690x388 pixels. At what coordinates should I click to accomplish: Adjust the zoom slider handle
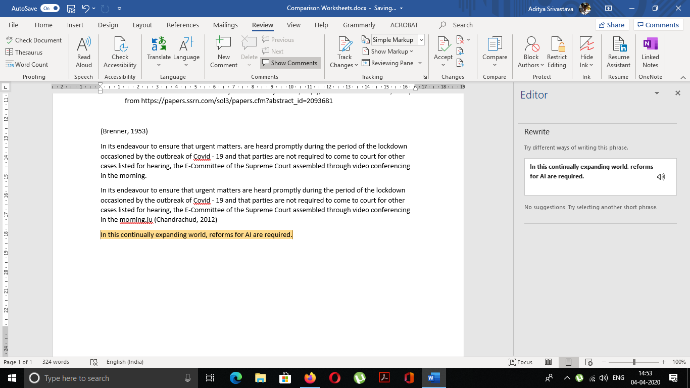coord(634,362)
